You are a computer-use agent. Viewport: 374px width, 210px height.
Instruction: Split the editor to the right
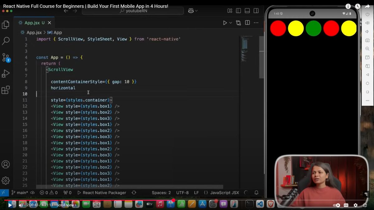click(247, 23)
